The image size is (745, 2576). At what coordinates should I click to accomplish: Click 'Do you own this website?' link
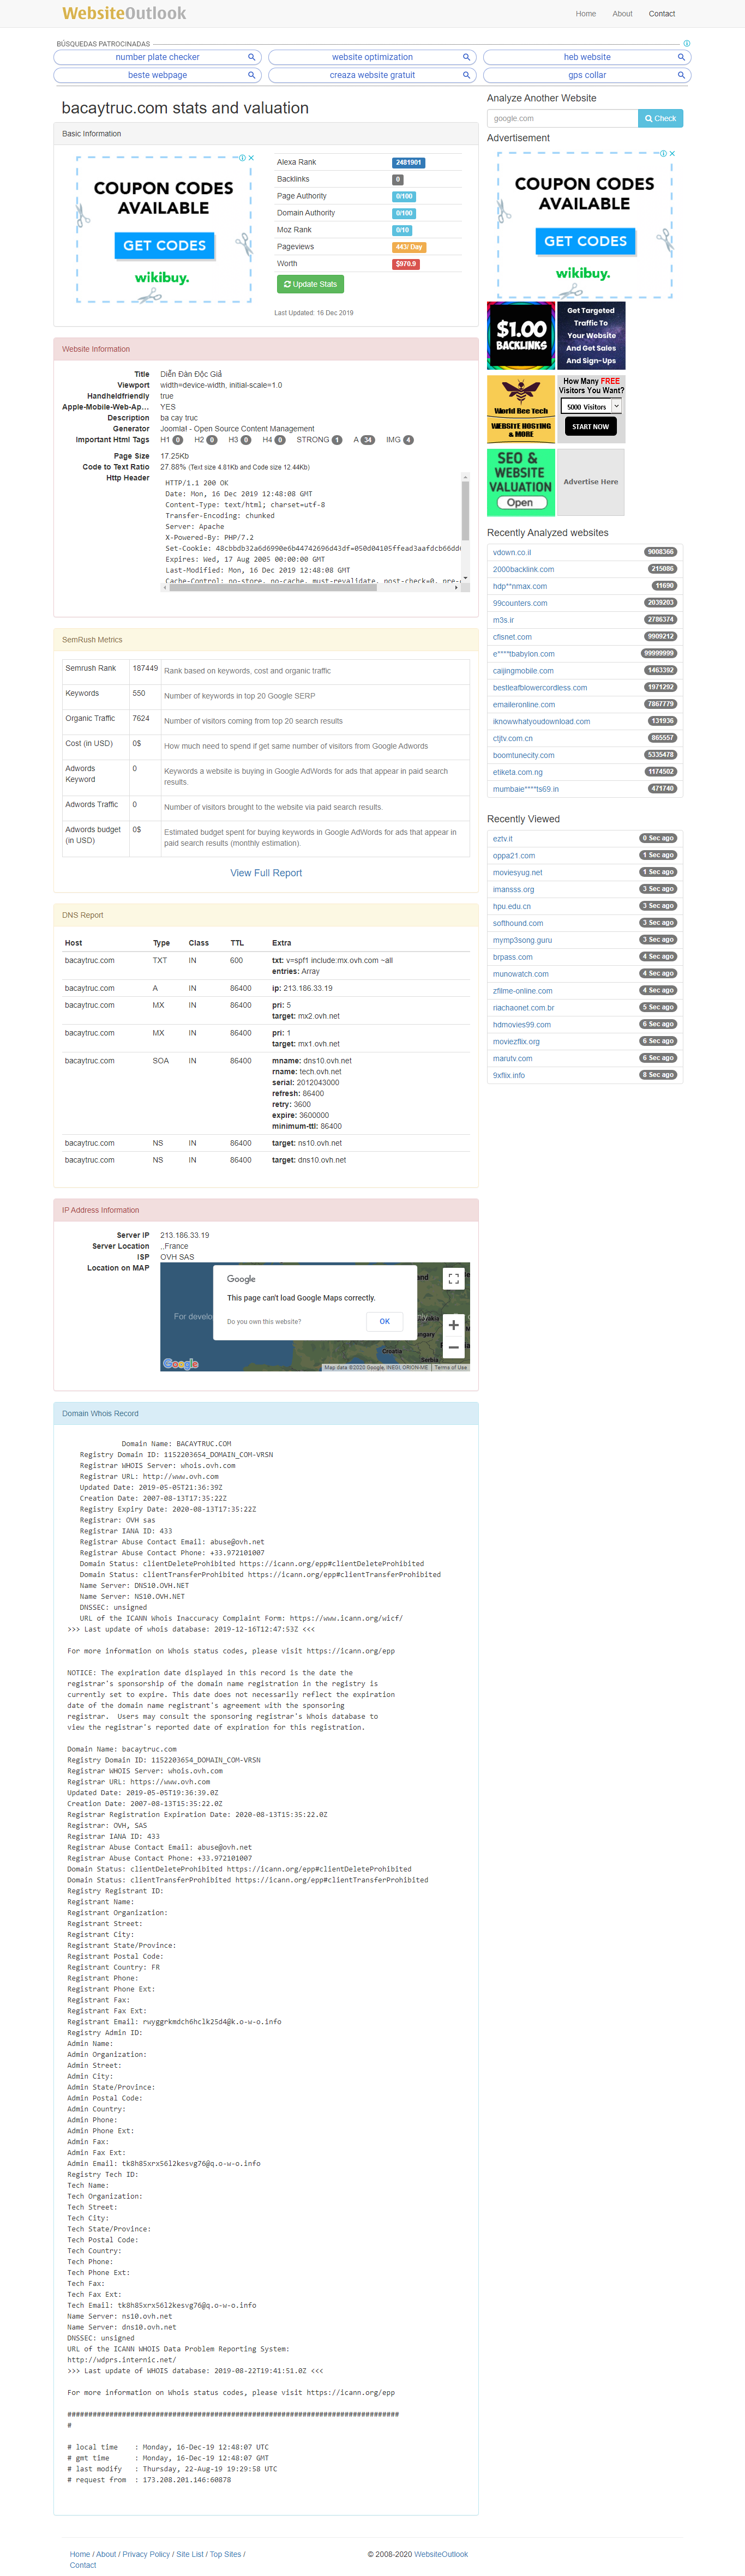click(264, 1321)
